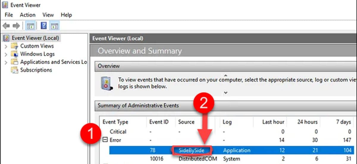357x164 pixels.
Task: Click the 6 value in DistributedCOM row
Action: point(316,159)
